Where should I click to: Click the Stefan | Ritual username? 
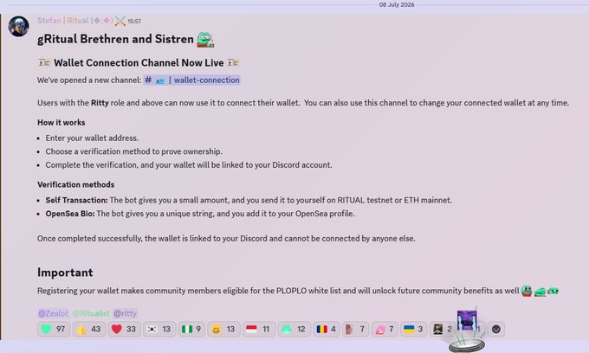click(x=74, y=21)
